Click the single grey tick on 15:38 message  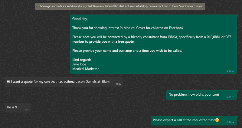tap(233, 122)
